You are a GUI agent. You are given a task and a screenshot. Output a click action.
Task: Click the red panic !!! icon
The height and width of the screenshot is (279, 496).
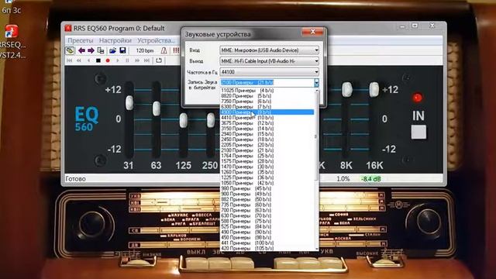click(x=176, y=50)
